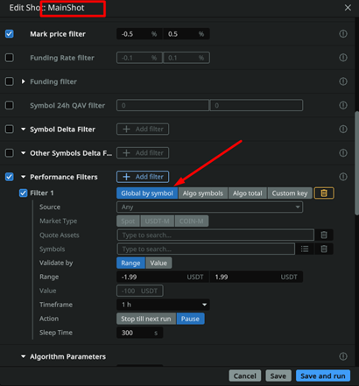Delete Filter 1 with the orange trash icon
Screen dimensions: 359x386
(x=324, y=193)
